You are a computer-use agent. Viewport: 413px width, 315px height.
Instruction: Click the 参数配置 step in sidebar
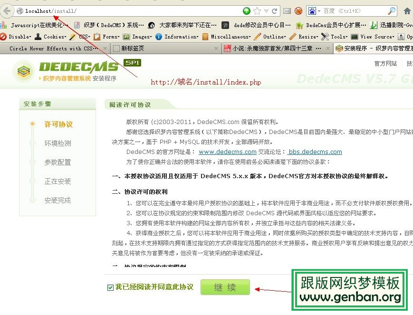point(58,162)
